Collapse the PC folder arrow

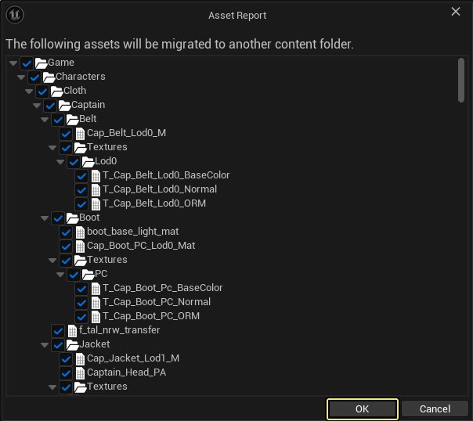(x=60, y=275)
